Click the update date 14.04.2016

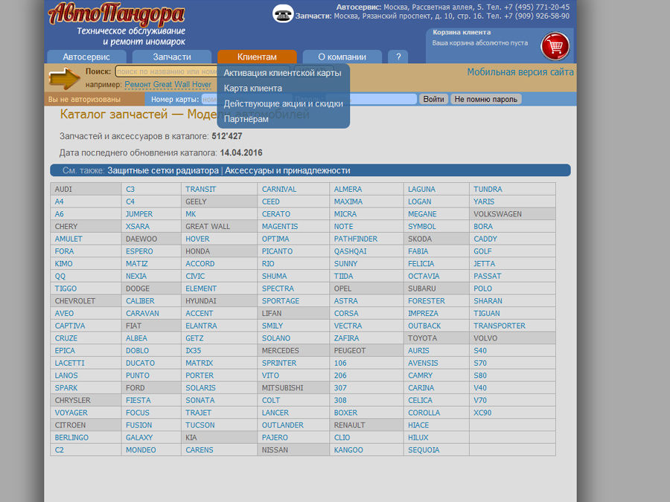pyautogui.click(x=241, y=152)
